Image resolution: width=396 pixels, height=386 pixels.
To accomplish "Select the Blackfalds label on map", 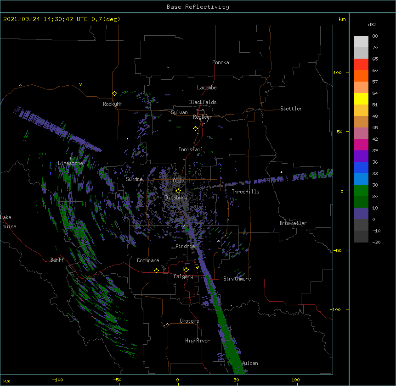I will [203, 102].
